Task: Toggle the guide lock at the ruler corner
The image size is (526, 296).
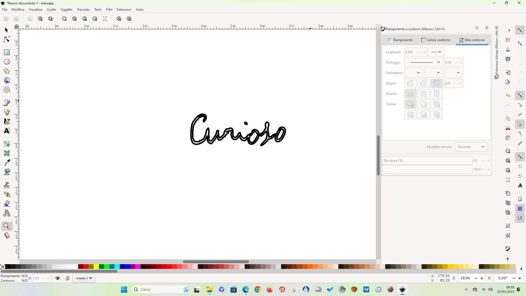Action: [x=17, y=27]
